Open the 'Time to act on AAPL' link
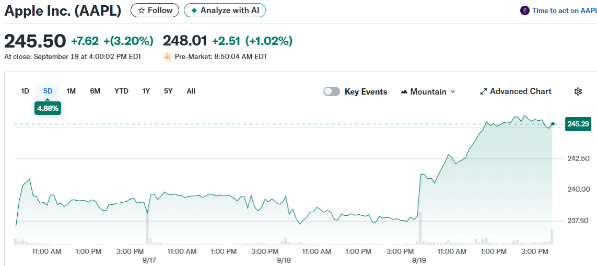597x266 pixels. [x=564, y=10]
